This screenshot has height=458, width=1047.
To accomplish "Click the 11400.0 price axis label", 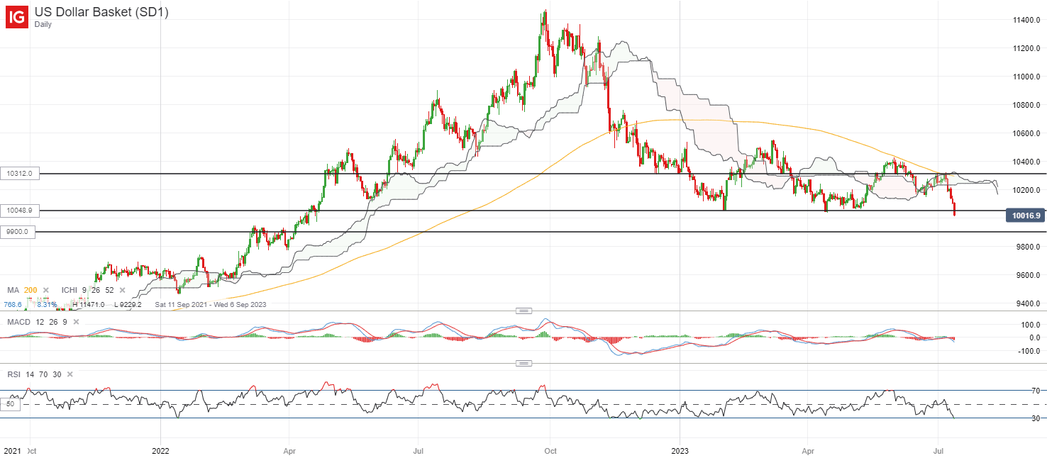I will pyautogui.click(x=1026, y=20).
